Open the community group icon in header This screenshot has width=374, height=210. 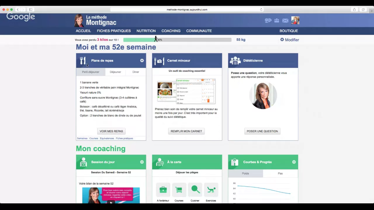coord(276,20)
